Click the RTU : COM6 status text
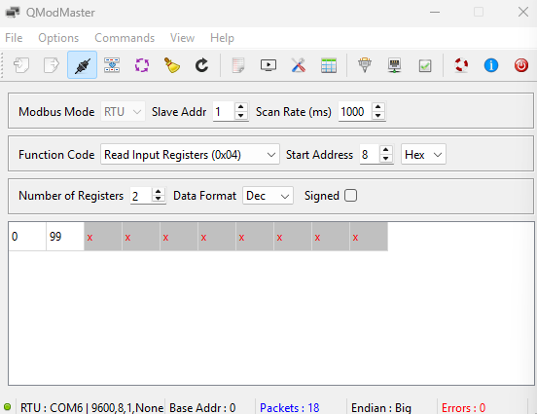Screen dimensions: 537x414 [x=91, y=407]
